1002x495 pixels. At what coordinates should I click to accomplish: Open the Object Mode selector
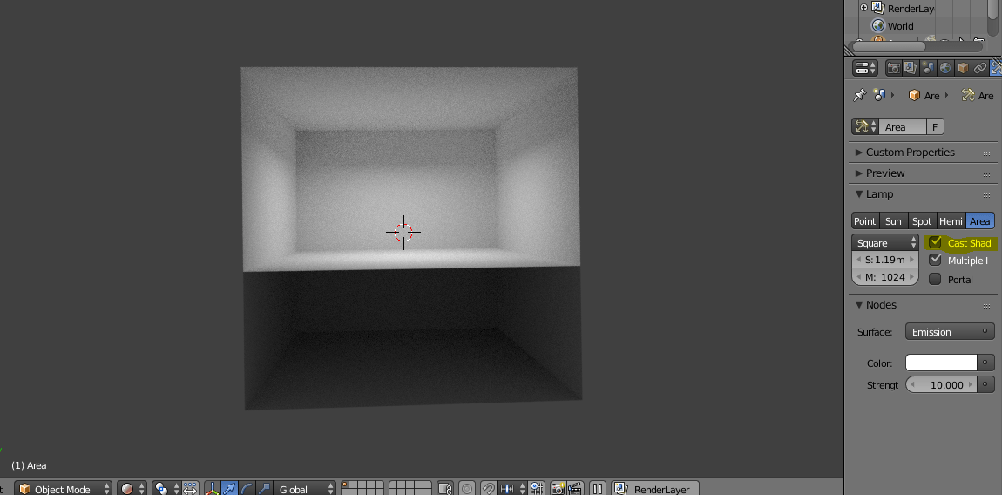pyautogui.click(x=63, y=489)
